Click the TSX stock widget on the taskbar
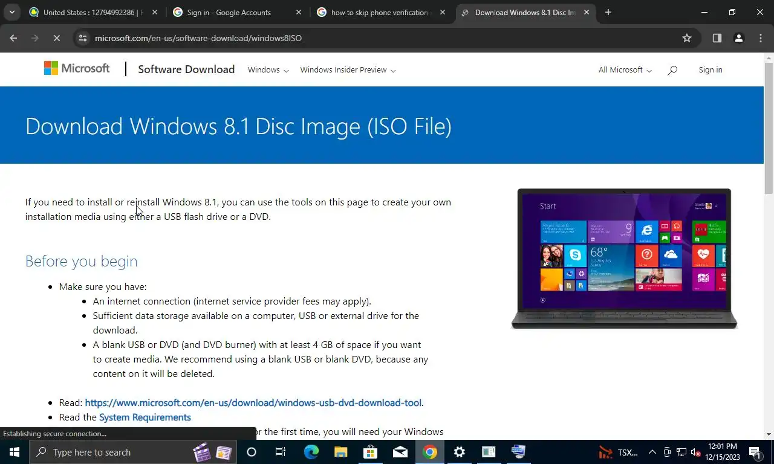Screen dimensions: 774x464 618,452
